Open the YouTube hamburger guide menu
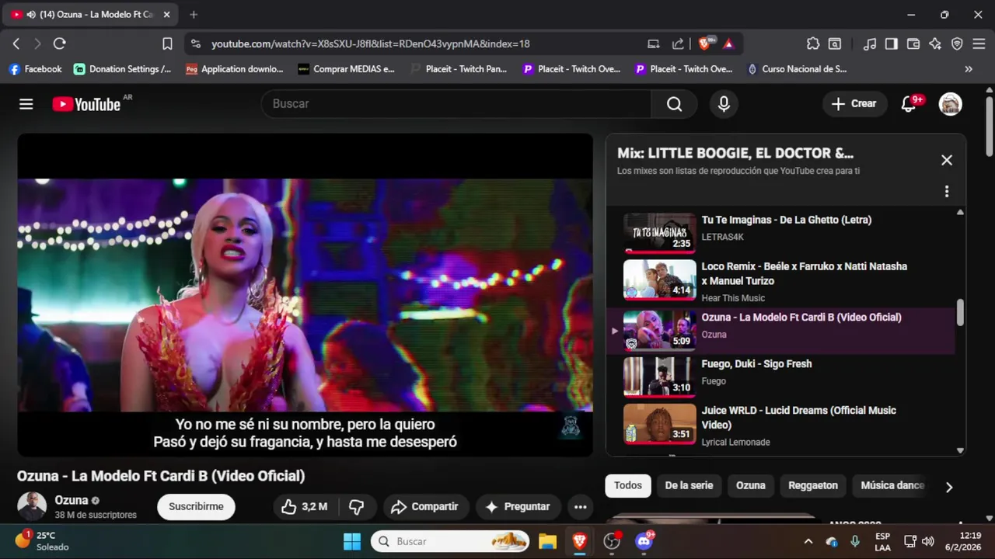Screen dimensions: 995x559 [x=26, y=104]
